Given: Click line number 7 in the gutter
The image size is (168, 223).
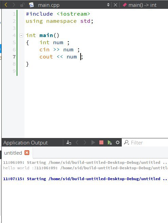Looking at the screenshot, I should [x=14, y=57].
